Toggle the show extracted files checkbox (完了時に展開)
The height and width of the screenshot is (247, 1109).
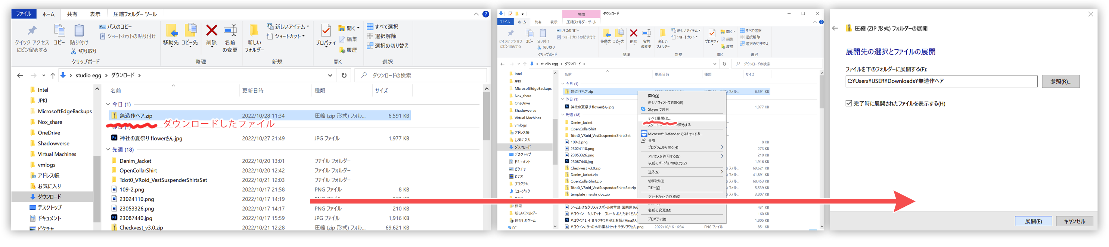848,104
